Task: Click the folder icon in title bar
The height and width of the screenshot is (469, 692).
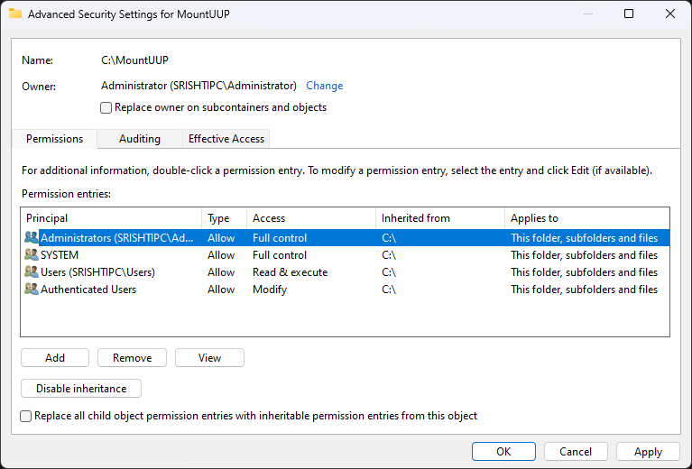Action: point(14,14)
